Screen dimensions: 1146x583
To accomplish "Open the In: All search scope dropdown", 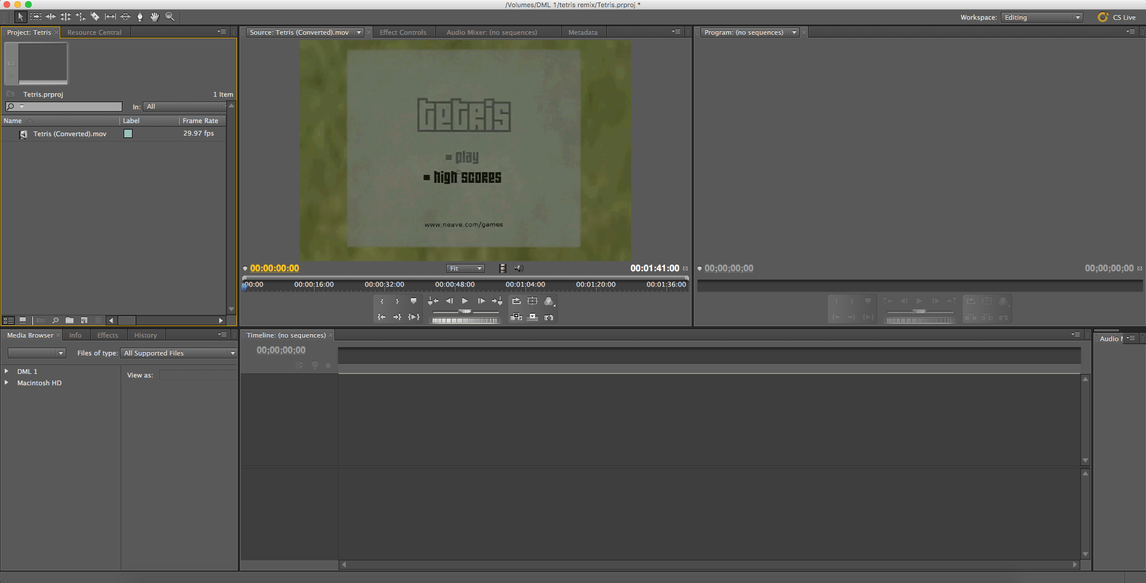I will (185, 107).
